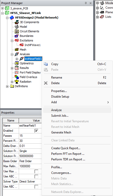Screen dimensions: 113x196
Task: Click the Boundaries icon
Action: pyautogui.click(x=17, y=36)
